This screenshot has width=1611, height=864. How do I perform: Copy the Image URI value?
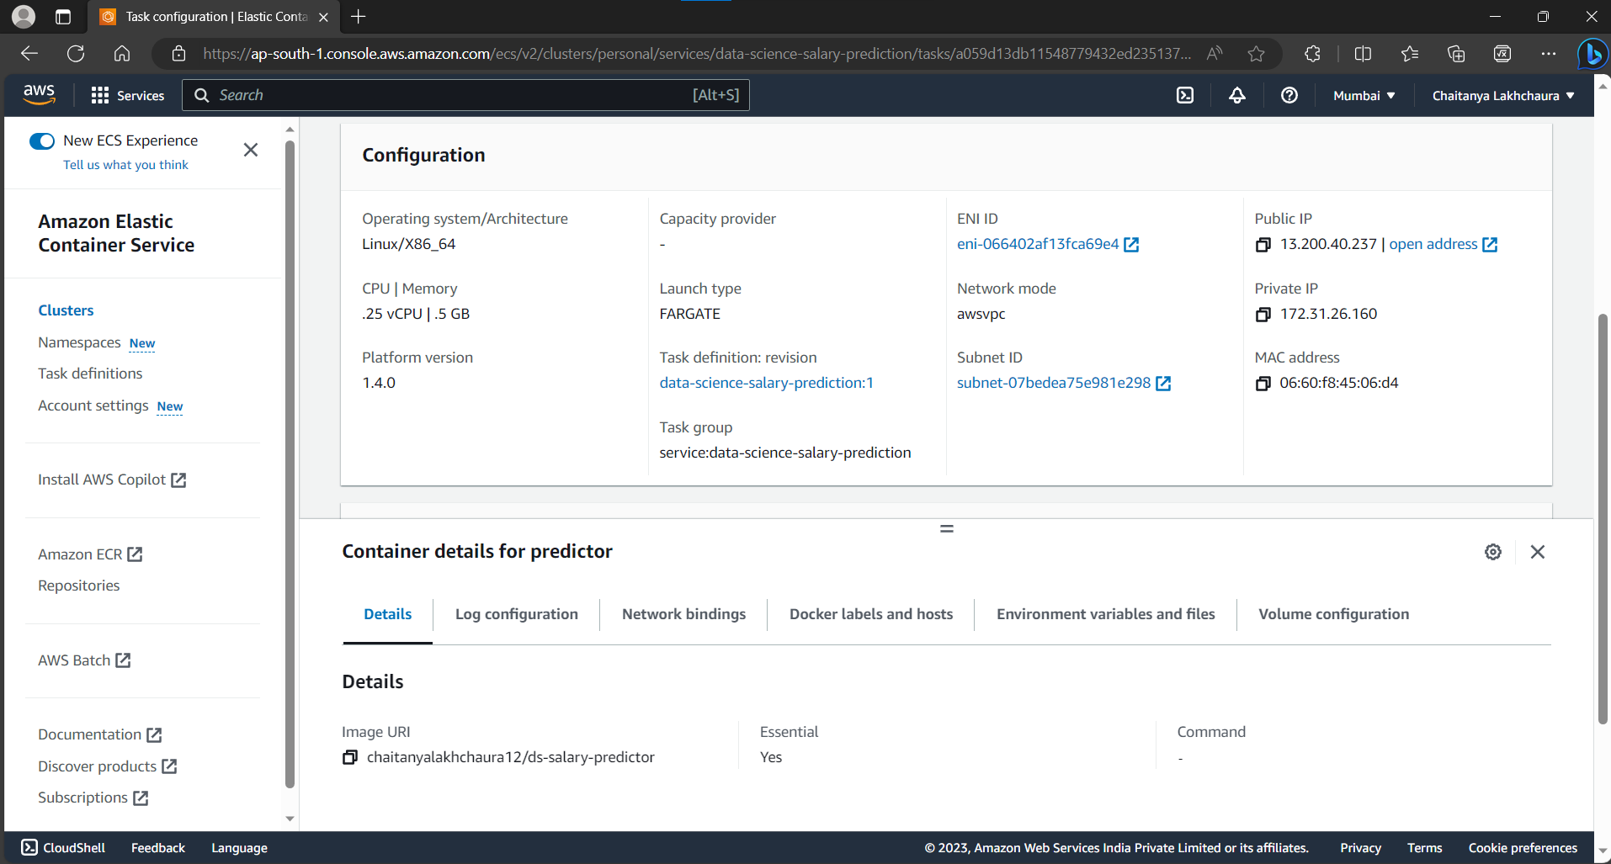click(349, 757)
